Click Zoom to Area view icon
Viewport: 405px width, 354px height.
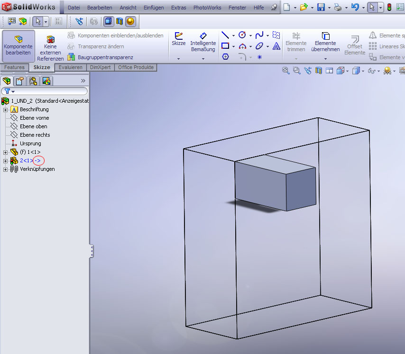pos(296,71)
